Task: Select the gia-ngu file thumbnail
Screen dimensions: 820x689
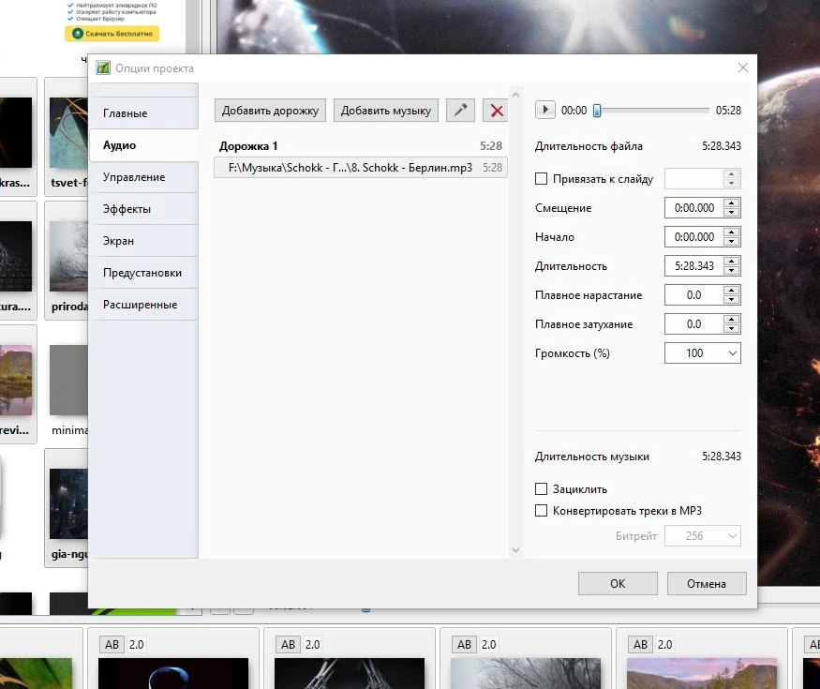Action: [x=68, y=503]
